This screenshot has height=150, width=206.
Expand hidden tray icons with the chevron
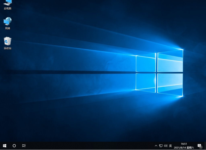(156, 145)
